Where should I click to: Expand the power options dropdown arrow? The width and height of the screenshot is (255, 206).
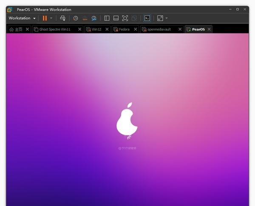pos(51,18)
